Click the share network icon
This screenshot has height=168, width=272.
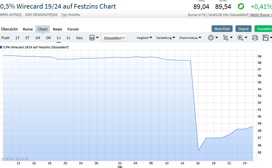[x=225, y=38]
